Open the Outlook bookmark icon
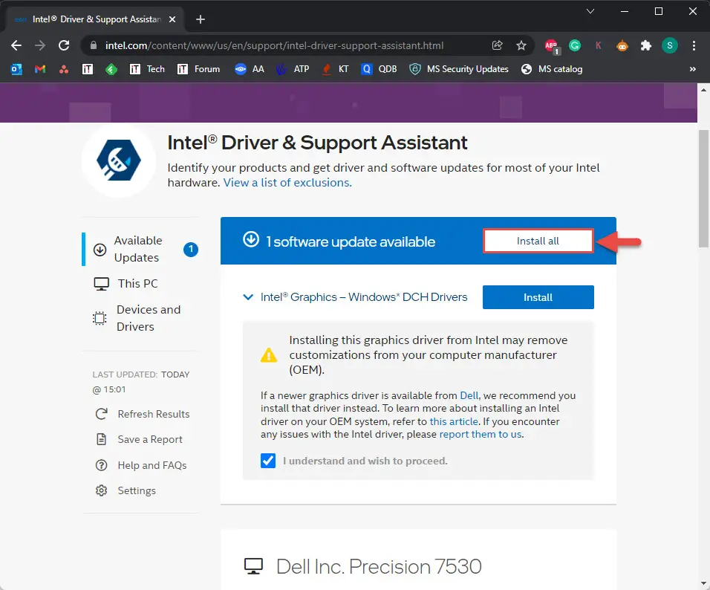 pos(16,69)
